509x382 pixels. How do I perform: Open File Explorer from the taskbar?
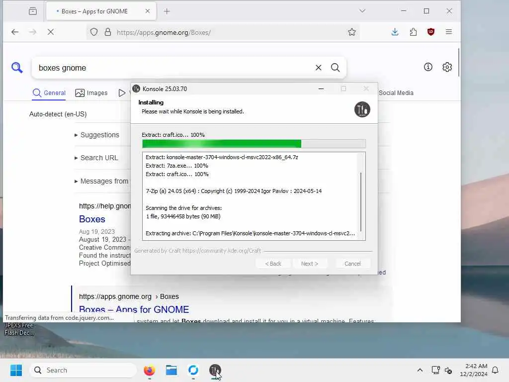pos(171,370)
